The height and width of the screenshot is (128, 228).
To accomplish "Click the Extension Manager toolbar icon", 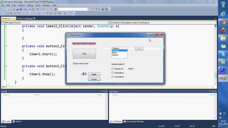I will [x=107, y=9].
